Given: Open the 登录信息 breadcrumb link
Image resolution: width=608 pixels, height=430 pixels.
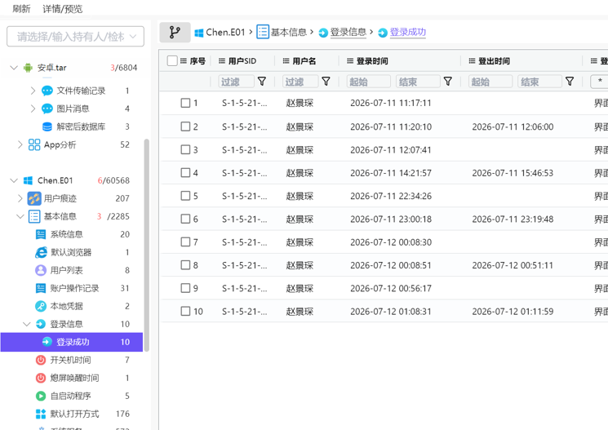Looking at the screenshot, I should tap(348, 32).
